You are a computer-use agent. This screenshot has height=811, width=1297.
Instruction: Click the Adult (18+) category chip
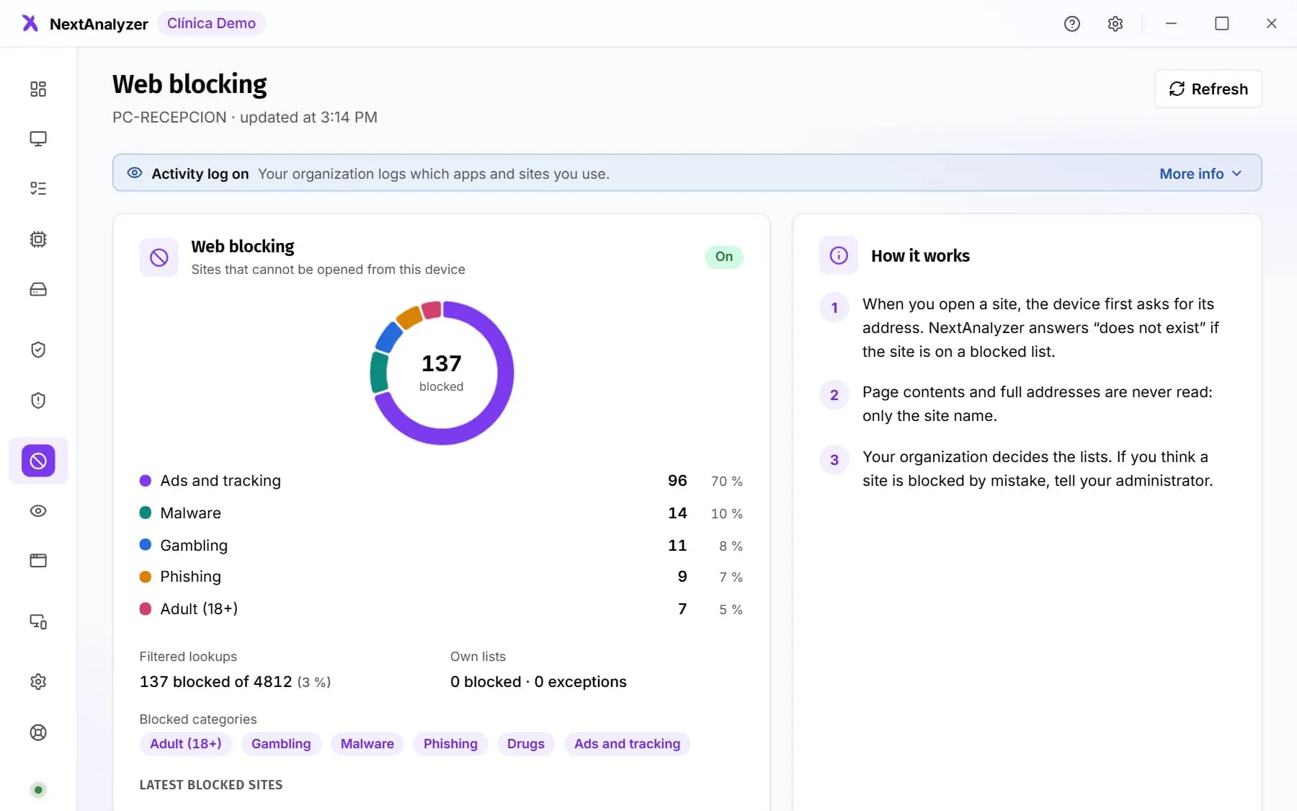(186, 744)
